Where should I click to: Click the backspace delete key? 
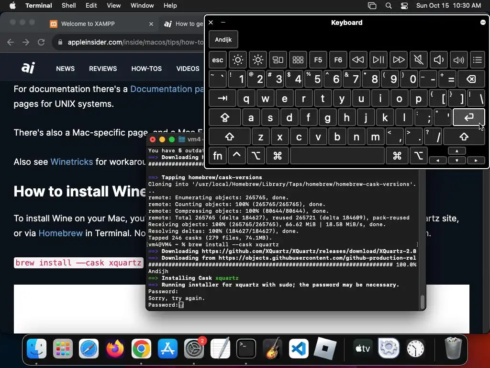tap(471, 79)
